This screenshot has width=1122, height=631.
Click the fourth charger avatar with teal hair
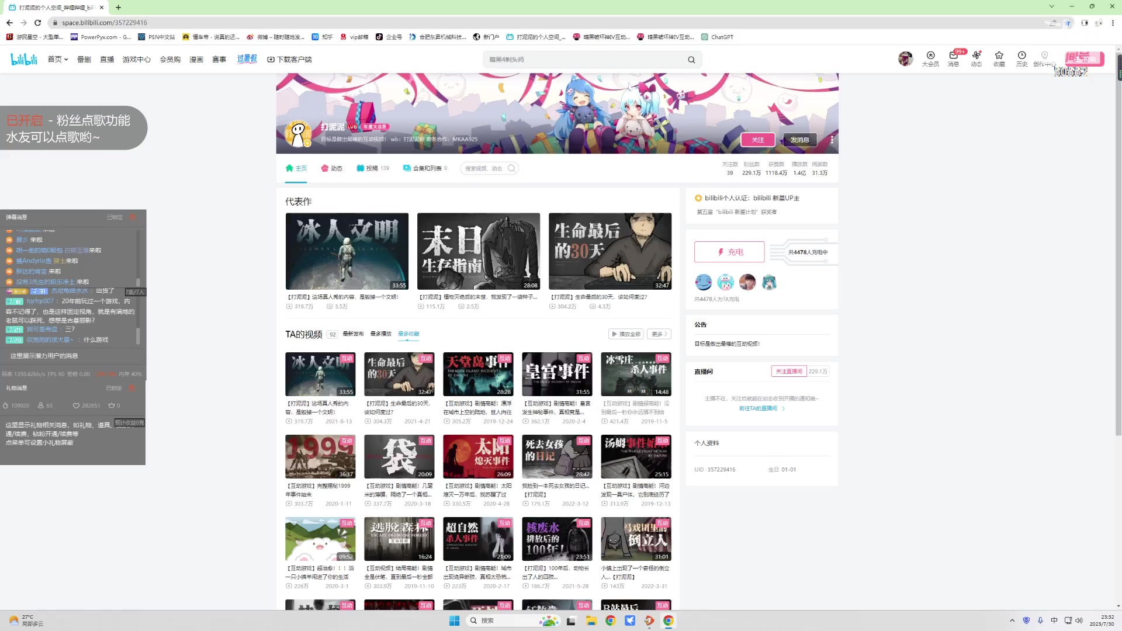point(769,282)
